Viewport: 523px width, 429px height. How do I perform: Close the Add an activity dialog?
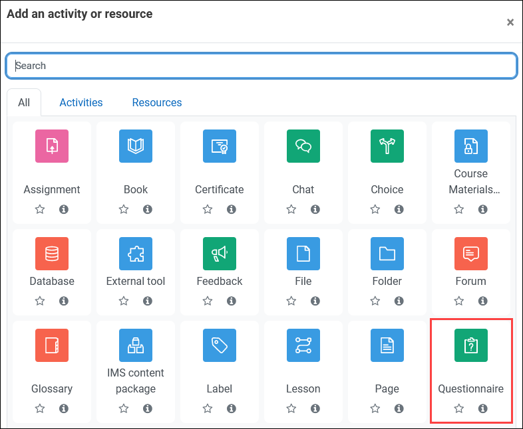coord(510,23)
